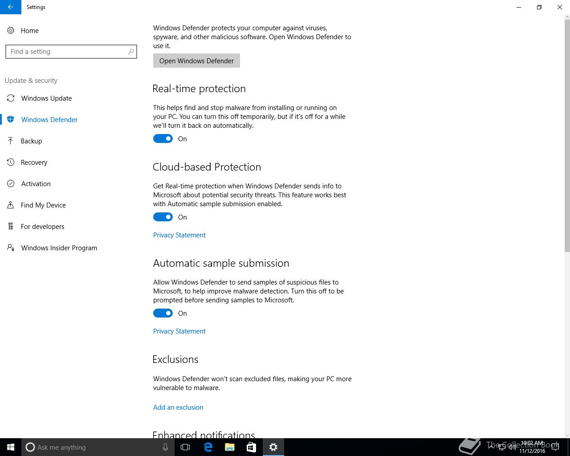The height and width of the screenshot is (456, 570).
Task: Turn off Real-time protection toggle
Action: tap(163, 138)
